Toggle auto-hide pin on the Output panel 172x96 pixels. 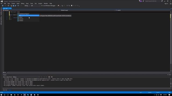point(169,75)
